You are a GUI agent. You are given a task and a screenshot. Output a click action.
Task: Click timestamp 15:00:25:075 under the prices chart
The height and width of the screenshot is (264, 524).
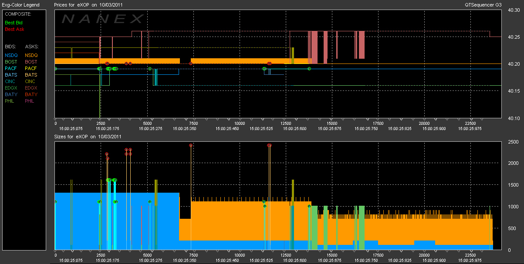pyautogui.click(x=71, y=129)
